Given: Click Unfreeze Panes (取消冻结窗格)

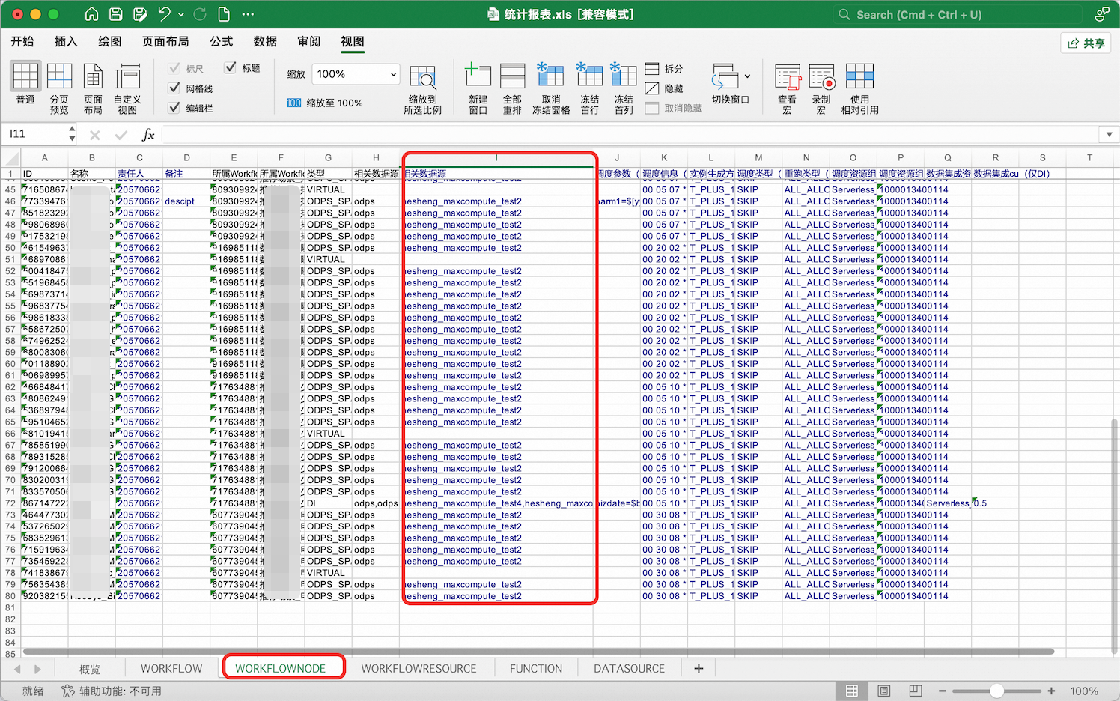Looking at the screenshot, I should click(x=551, y=88).
